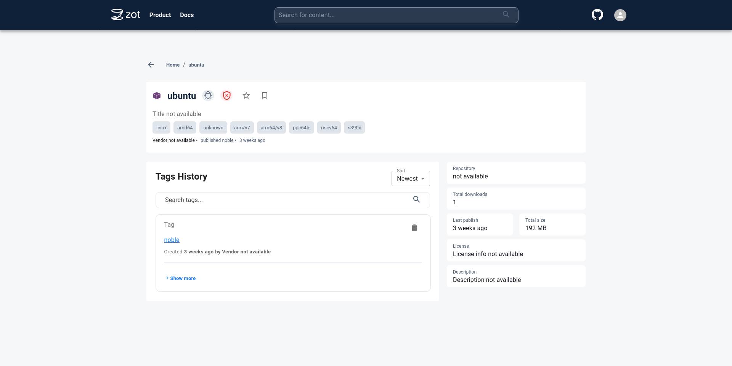Open the GitHub icon link
This screenshot has width=732, height=366.
(x=597, y=15)
